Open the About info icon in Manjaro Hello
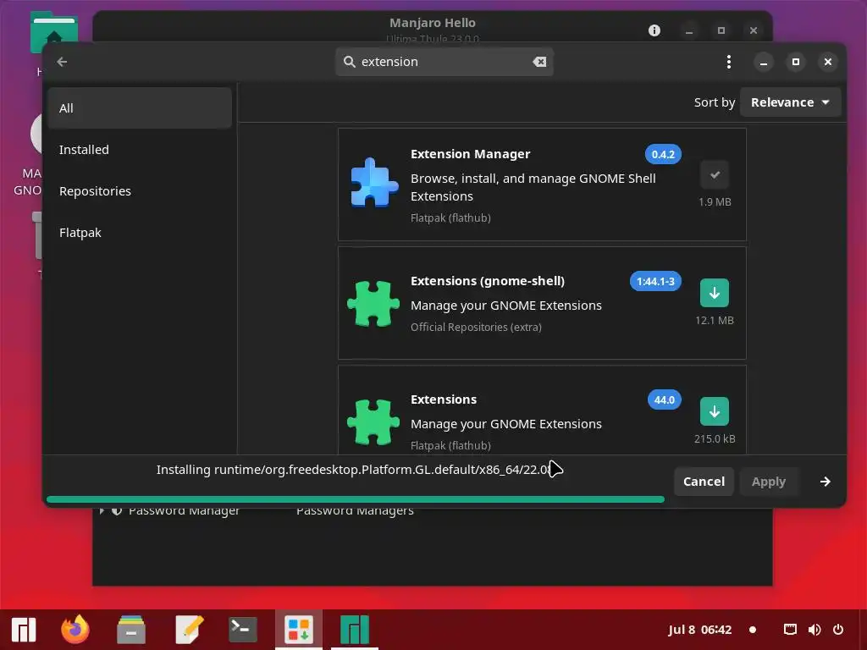The width and height of the screenshot is (867, 650). tap(654, 30)
